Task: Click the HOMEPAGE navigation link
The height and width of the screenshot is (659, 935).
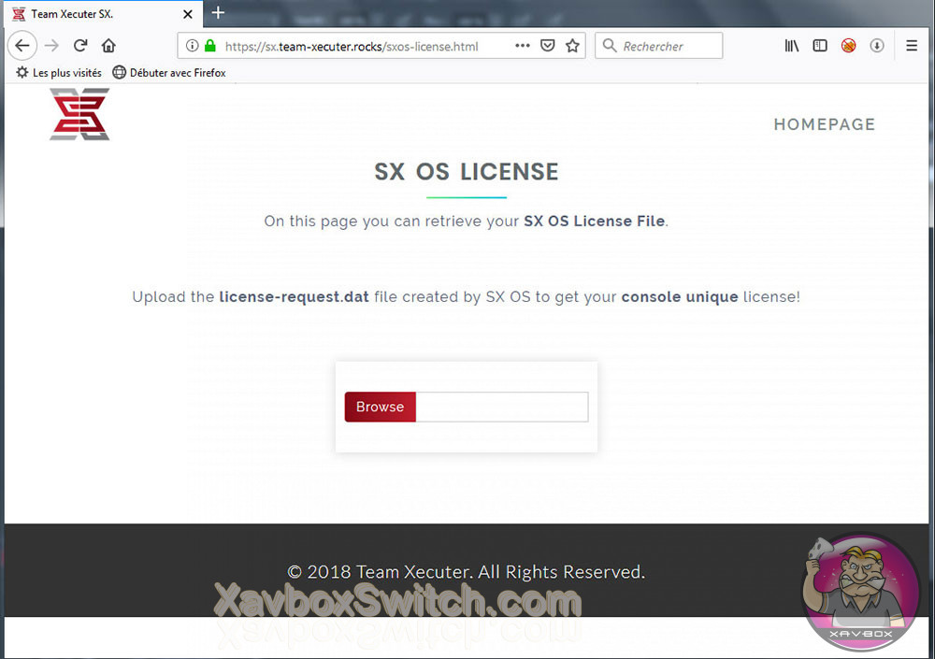Action: pos(824,124)
